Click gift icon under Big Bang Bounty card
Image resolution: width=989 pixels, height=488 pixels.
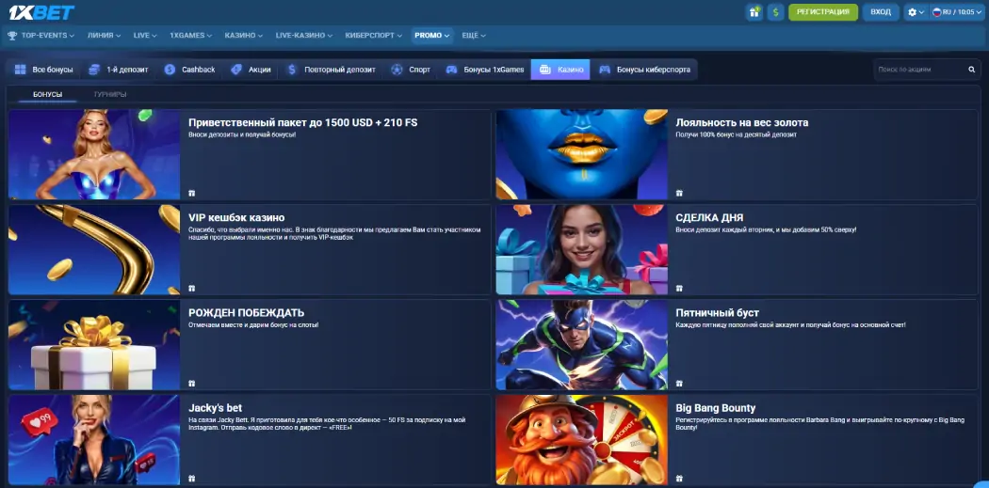(679, 479)
